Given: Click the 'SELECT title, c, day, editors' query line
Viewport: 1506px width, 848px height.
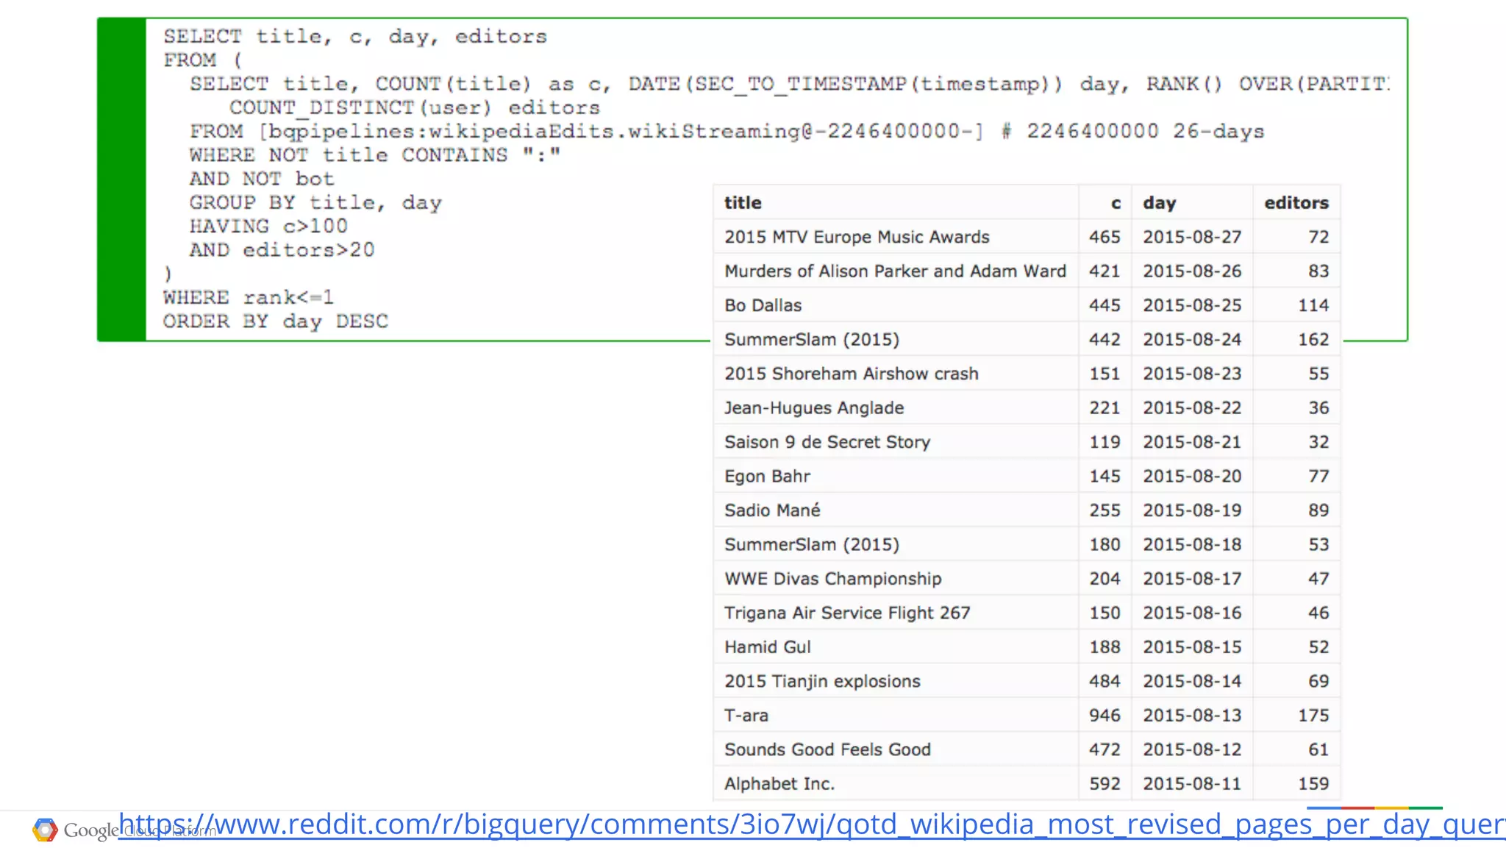Looking at the screenshot, I should 355,36.
